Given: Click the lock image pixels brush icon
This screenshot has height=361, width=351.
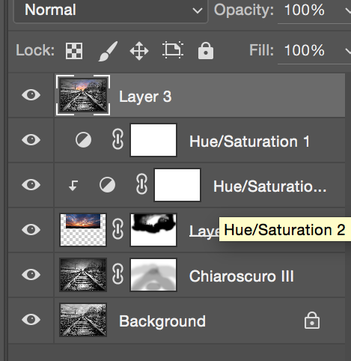Looking at the screenshot, I should (108, 51).
